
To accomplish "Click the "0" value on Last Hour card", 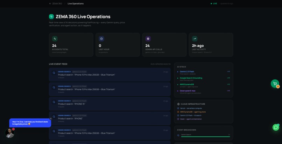I will [100, 46].
